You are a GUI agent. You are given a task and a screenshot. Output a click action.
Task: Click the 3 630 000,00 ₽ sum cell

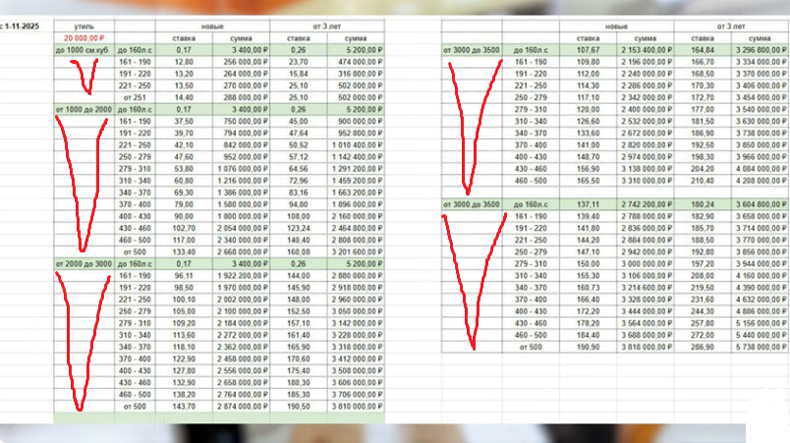(x=760, y=122)
